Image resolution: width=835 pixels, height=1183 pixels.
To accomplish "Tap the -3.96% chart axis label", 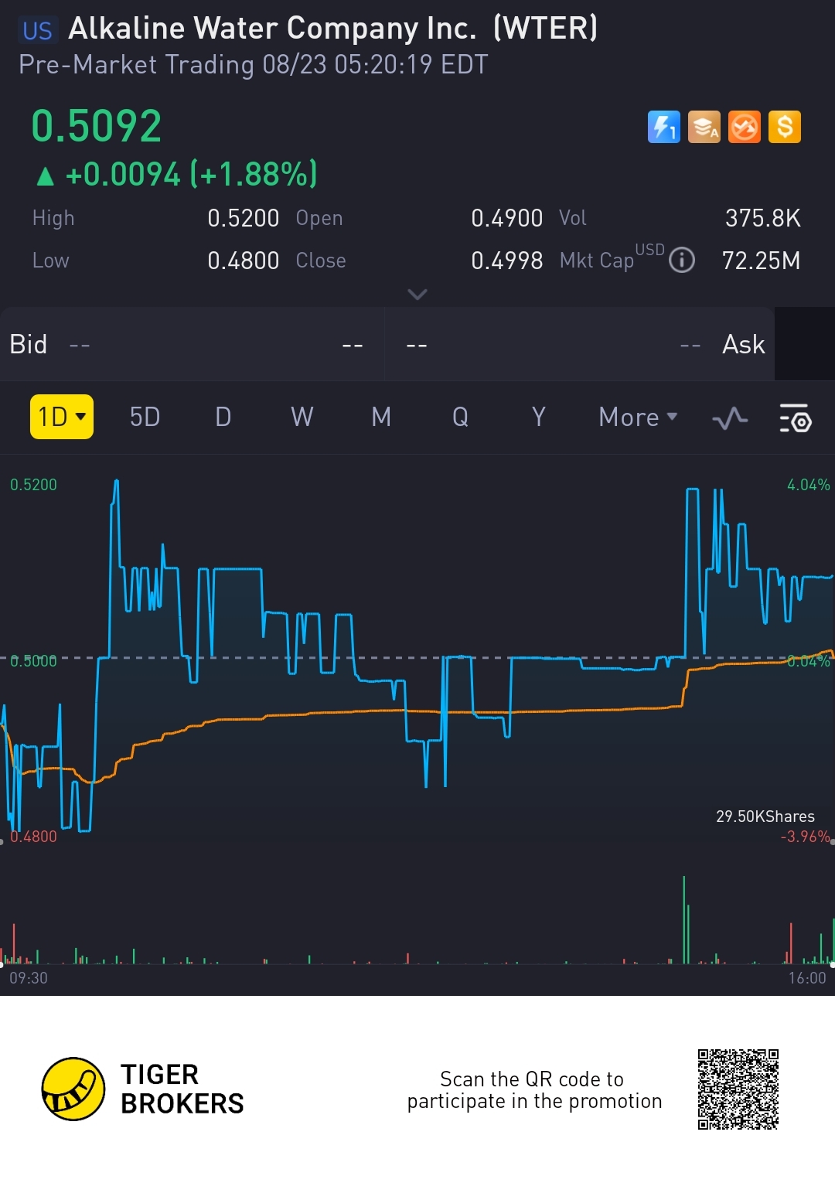I will [x=806, y=837].
